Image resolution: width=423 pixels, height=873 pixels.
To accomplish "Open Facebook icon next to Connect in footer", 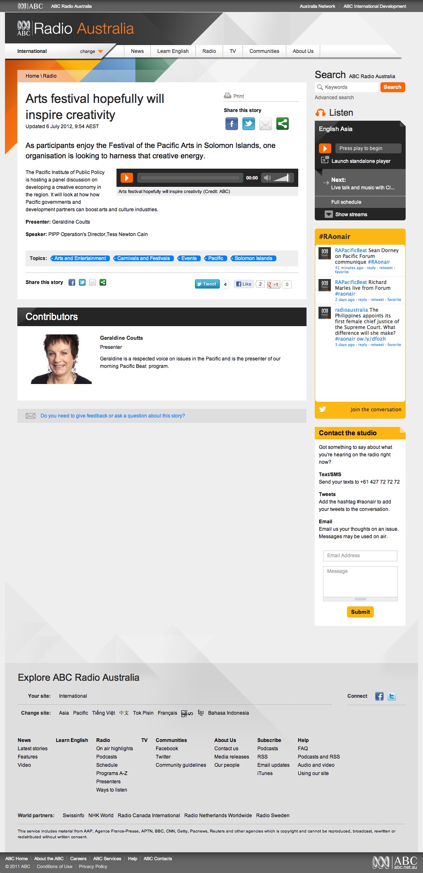I will click(379, 696).
